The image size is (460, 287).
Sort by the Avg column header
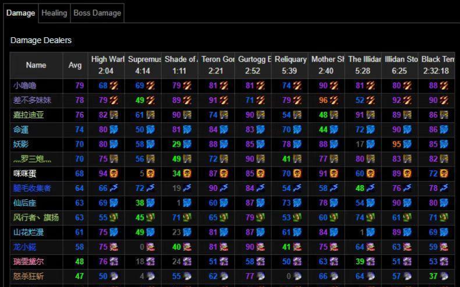75,65
